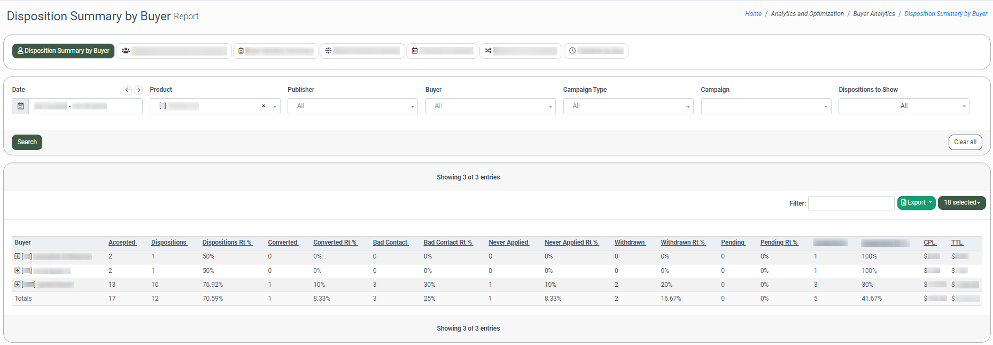Click into the table Filter text field
The height and width of the screenshot is (345, 993).
(851, 203)
